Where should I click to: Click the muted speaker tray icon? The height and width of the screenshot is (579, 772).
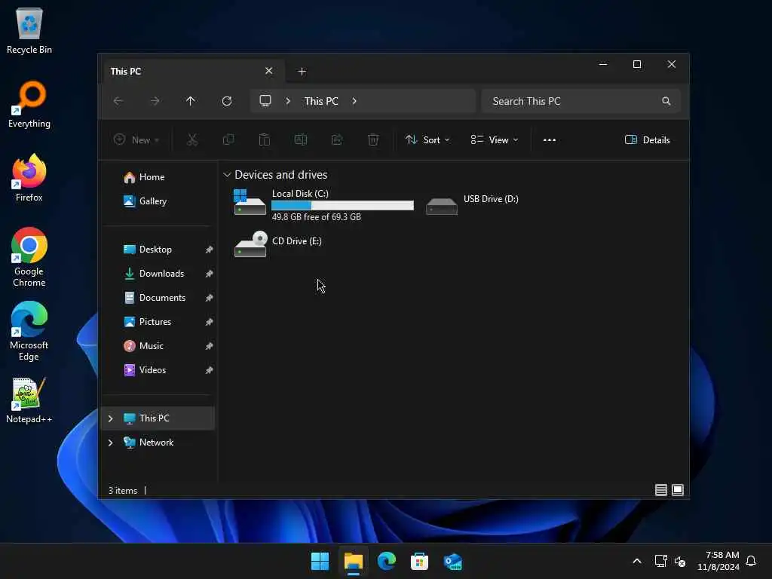pos(680,561)
